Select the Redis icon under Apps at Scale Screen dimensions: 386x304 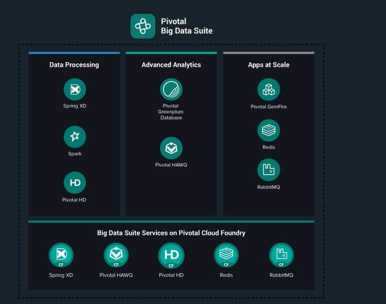269,130
